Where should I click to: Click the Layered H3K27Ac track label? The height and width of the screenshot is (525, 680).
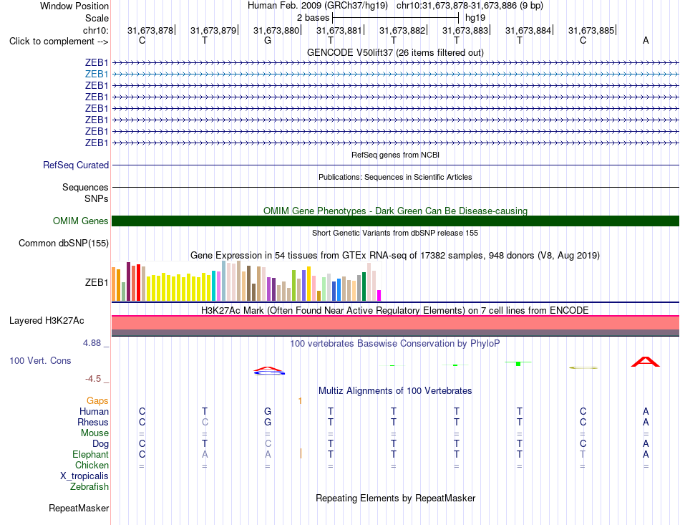coord(47,321)
